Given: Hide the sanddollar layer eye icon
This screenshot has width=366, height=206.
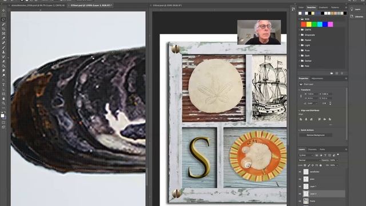Looking at the screenshot, I should click(300, 172).
